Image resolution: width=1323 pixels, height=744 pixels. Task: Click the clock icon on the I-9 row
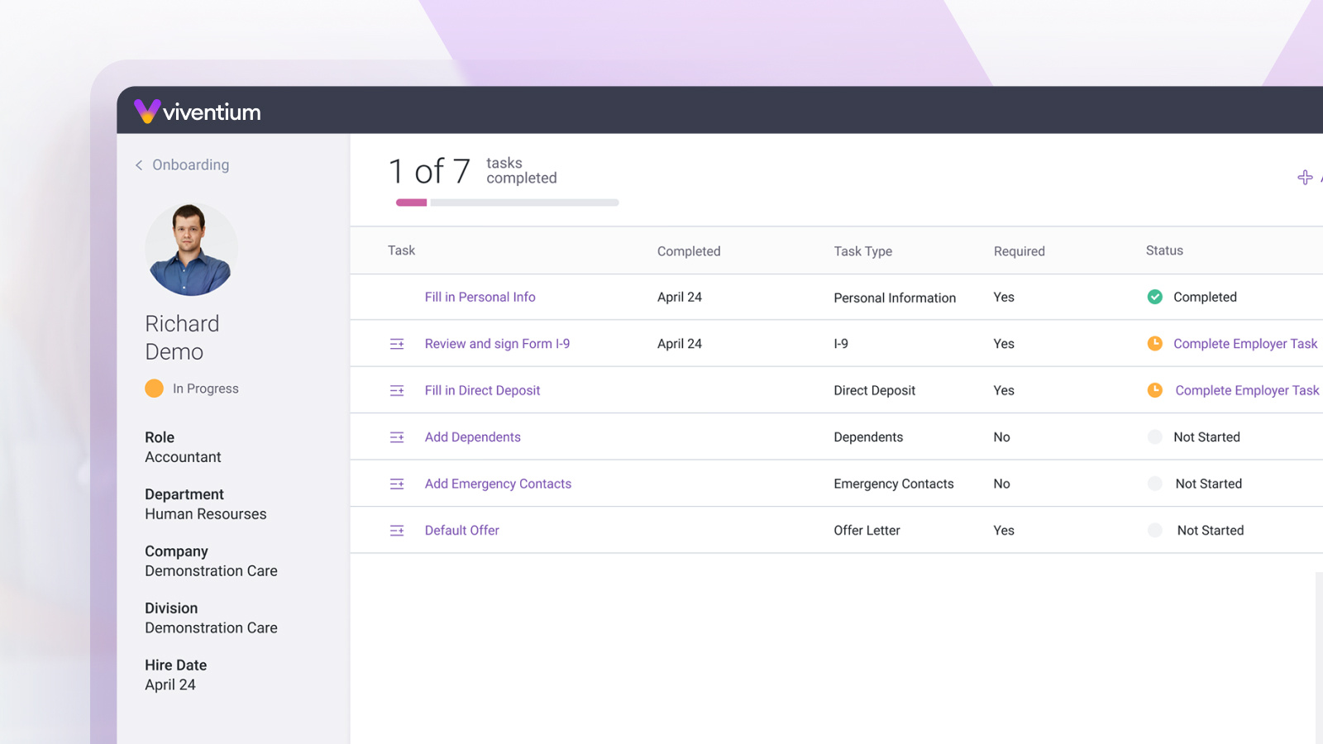(1154, 343)
